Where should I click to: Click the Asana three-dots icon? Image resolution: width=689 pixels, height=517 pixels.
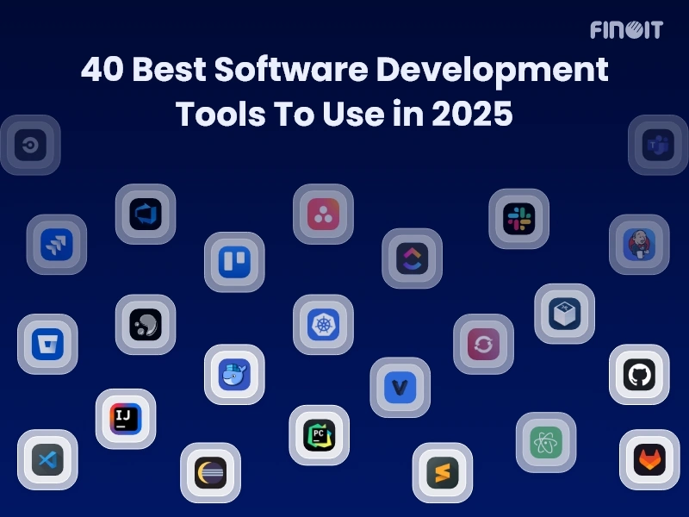323,214
